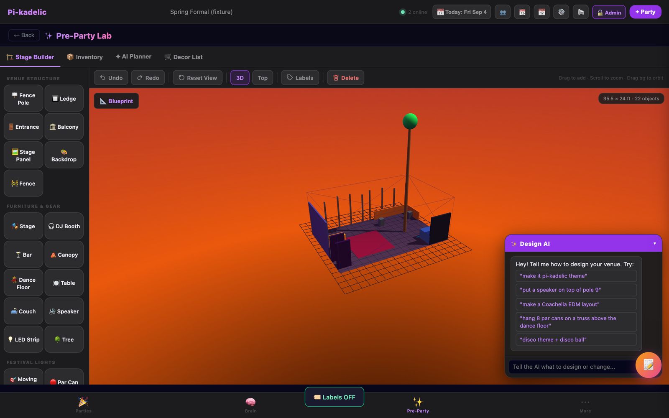
Task: Click the megaphone announcement icon
Action: [581, 12]
